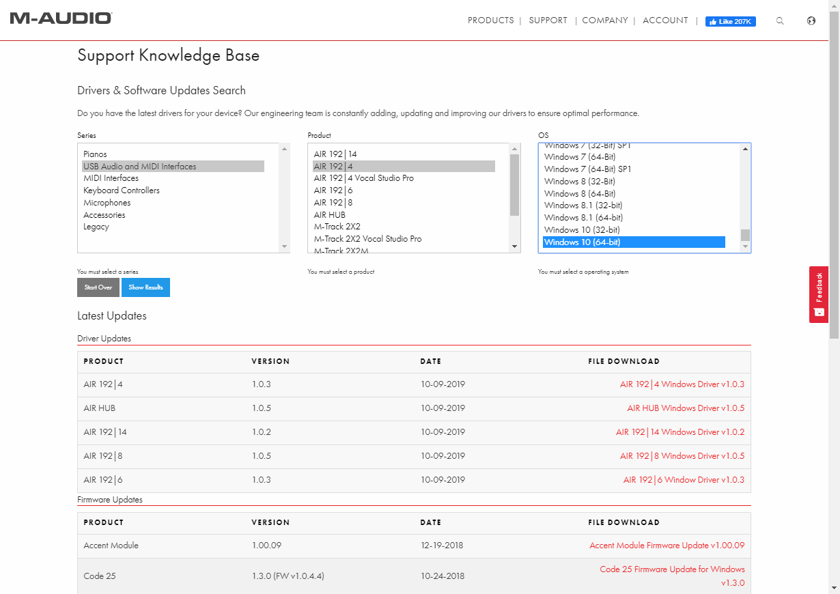The width and height of the screenshot is (840, 594).
Task: Select M-Track 2X2 Vocal Studio Pro product
Action: point(404,239)
